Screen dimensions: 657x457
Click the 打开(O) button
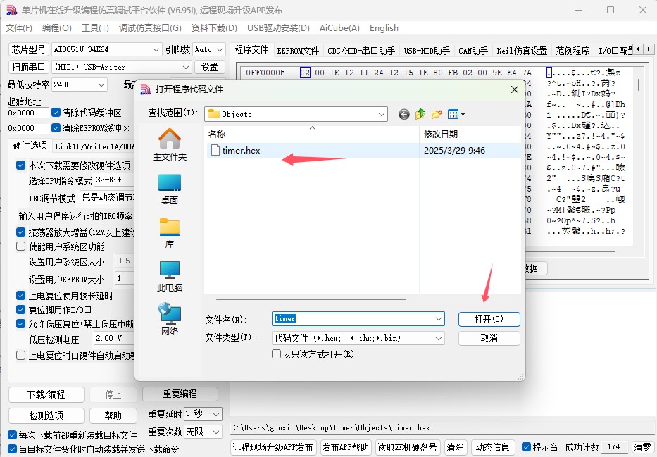tap(489, 319)
